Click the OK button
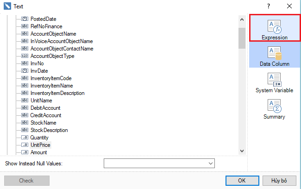 242,181
